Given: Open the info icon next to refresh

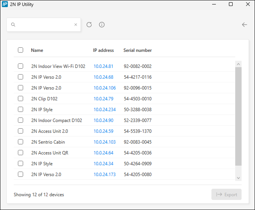Looking at the screenshot, I should tap(102, 25).
